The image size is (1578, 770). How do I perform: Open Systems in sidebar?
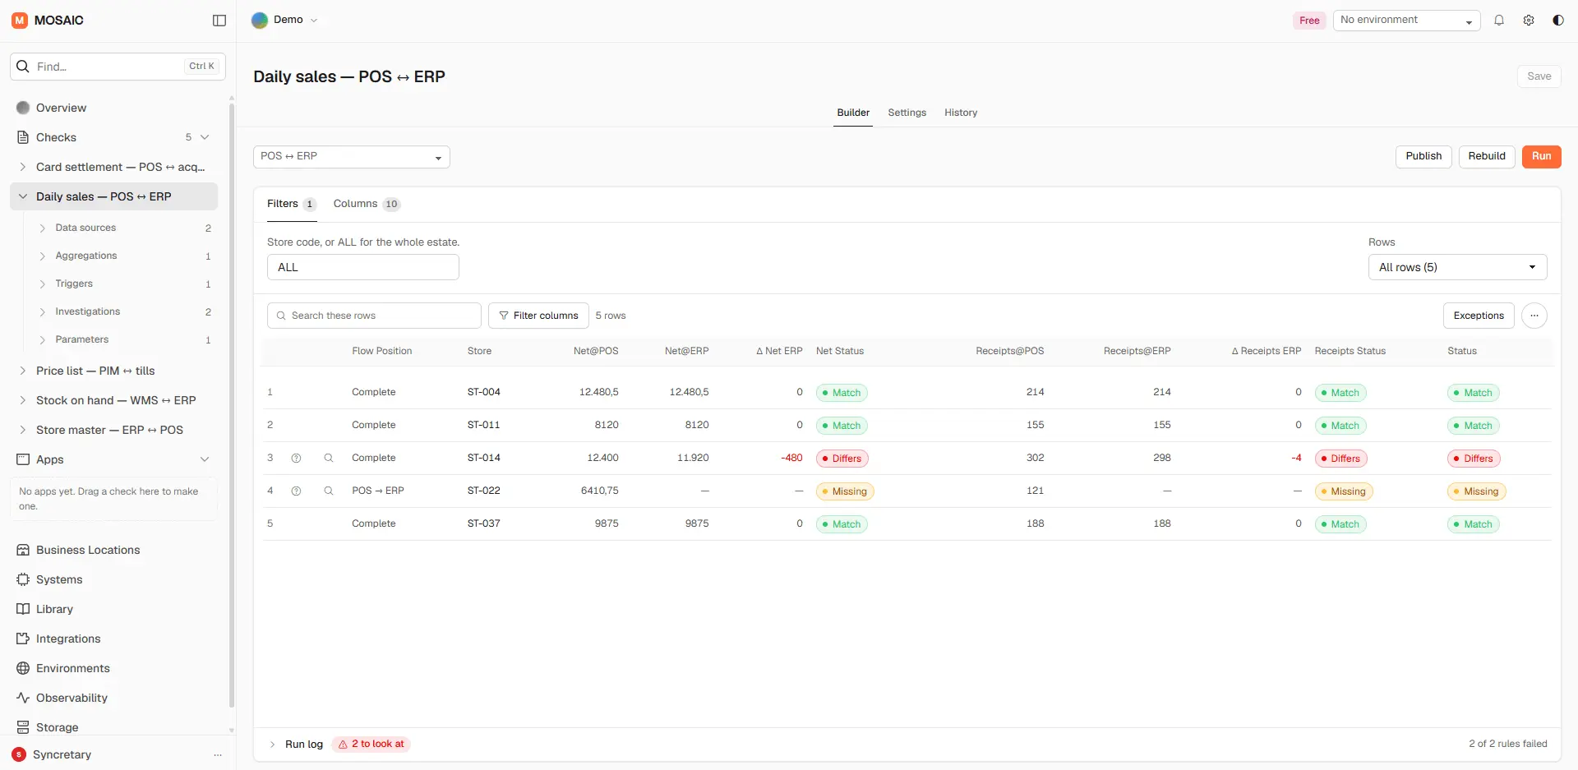coord(114,579)
